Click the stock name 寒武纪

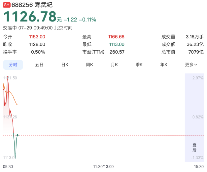pos(44,5)
